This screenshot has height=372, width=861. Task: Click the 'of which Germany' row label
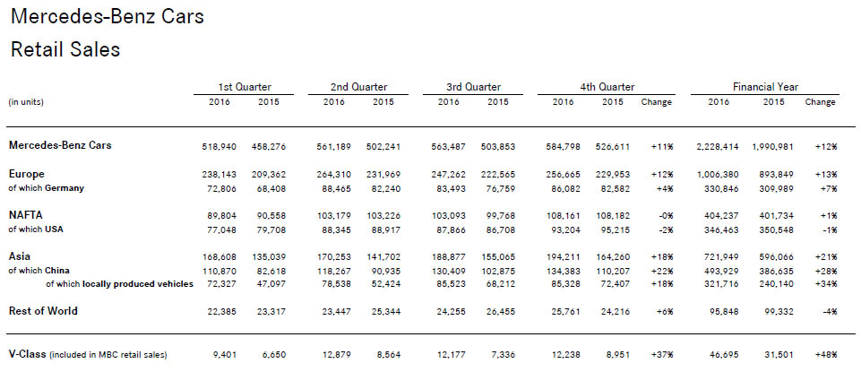coord(47,188)
